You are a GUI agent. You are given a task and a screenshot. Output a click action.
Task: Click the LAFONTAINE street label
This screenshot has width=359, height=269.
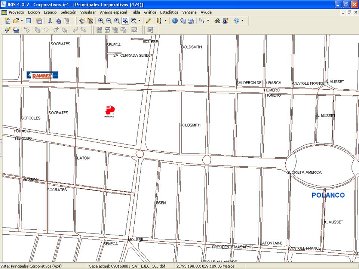pos(272,243)
